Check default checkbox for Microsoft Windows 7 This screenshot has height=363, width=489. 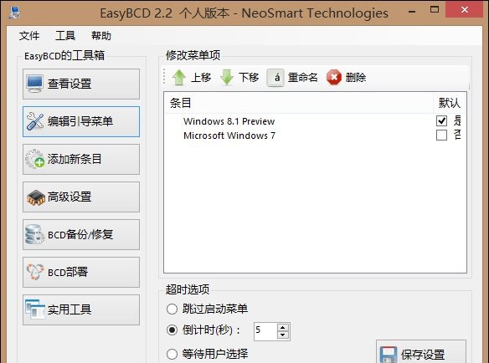click(441, 135)
